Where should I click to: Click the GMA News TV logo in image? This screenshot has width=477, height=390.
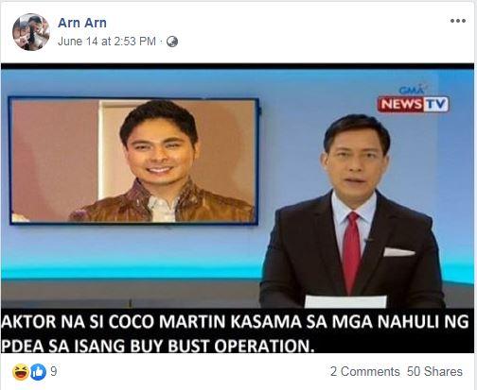click(413, 99)
